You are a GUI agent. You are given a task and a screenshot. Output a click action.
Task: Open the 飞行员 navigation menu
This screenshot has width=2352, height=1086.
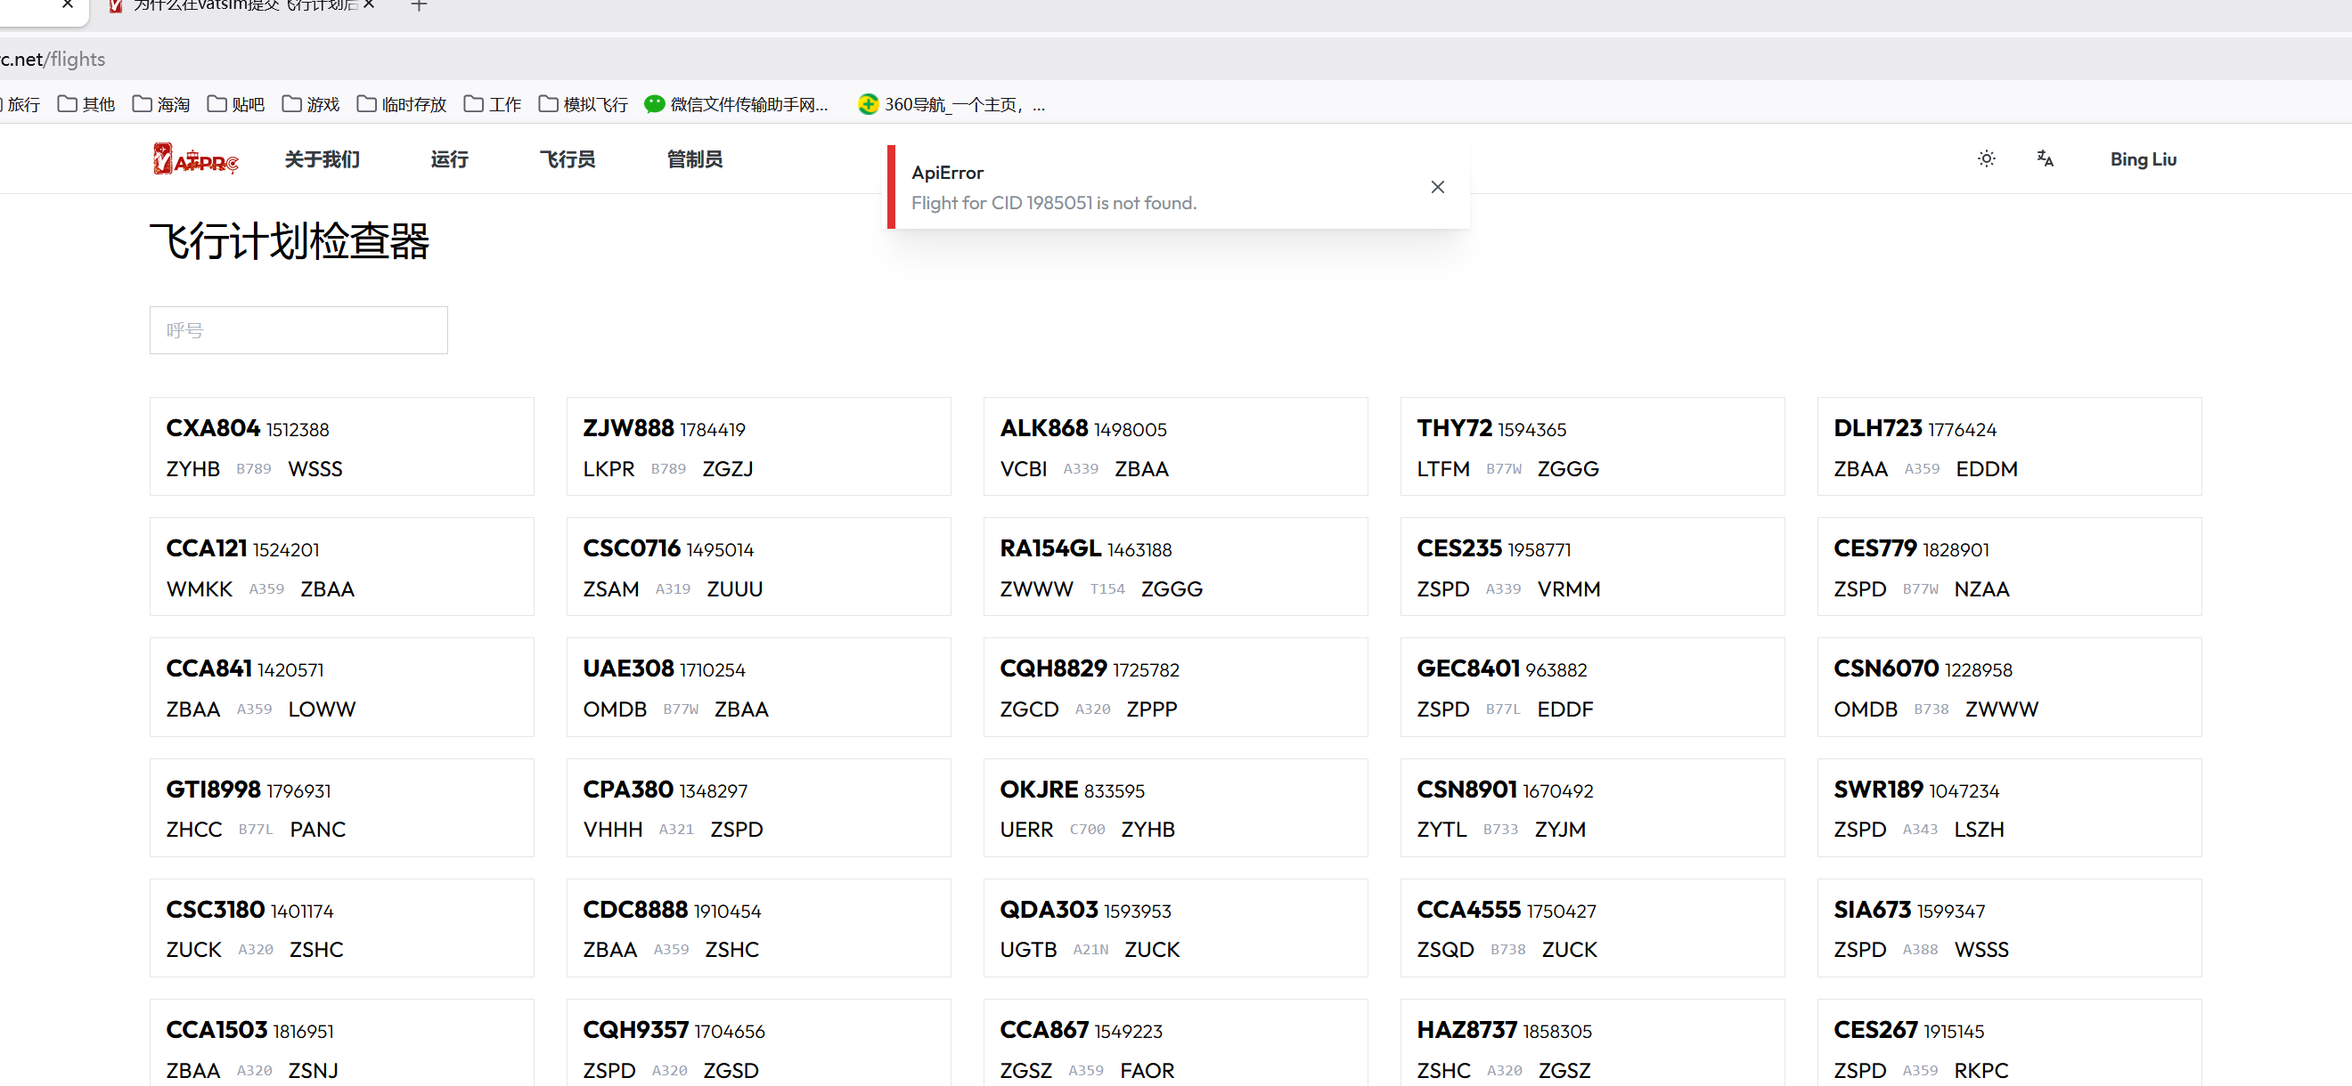[567, 159]
